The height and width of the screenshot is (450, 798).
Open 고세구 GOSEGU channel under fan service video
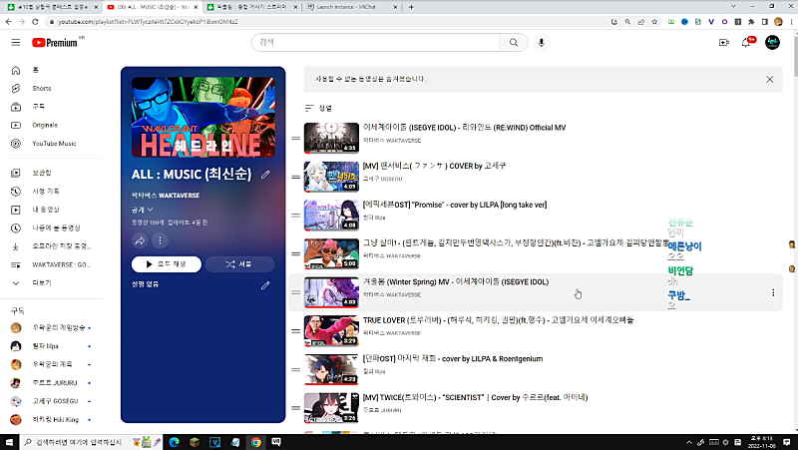[382, 179]
